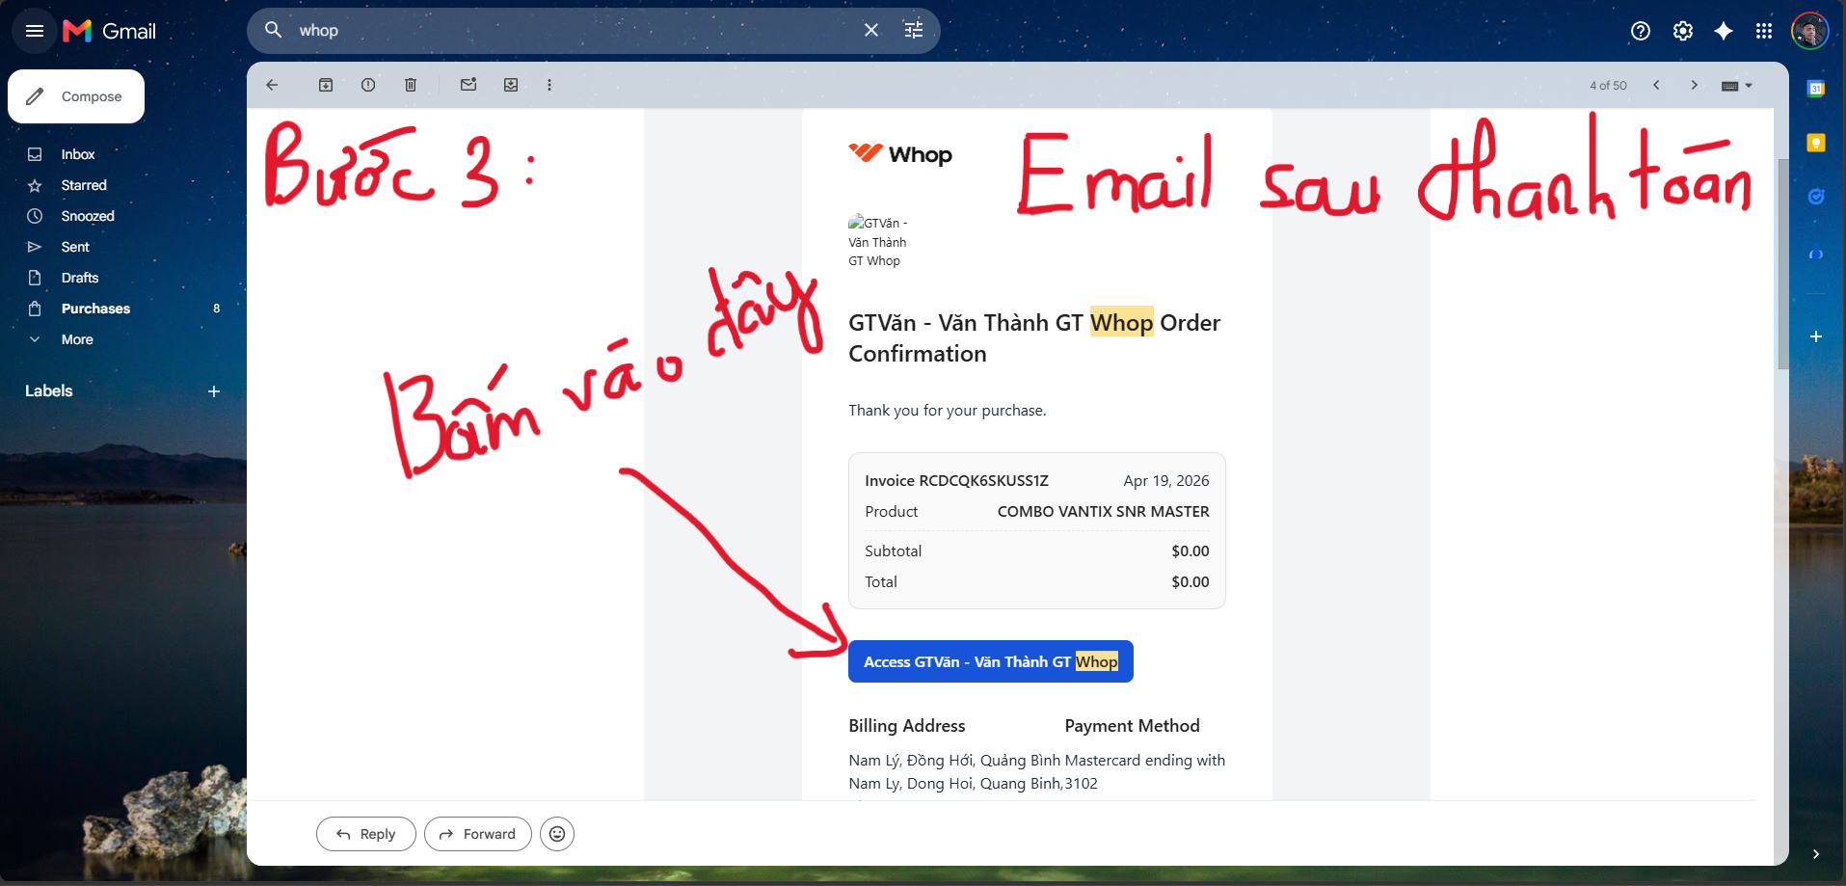
Task: Click the Compose button
Action: pos(76,96)
